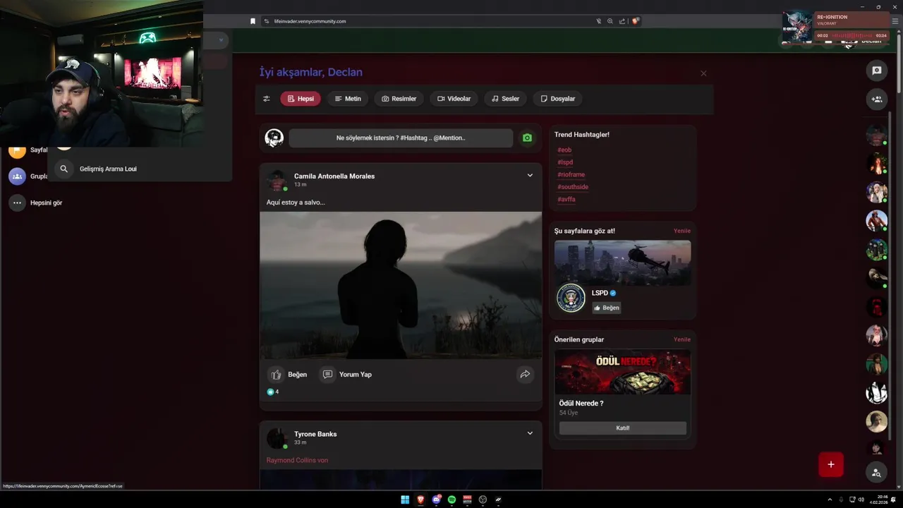
Task: Click the add friends group icon
Action: pyautogui.click(x=876, y=99)
